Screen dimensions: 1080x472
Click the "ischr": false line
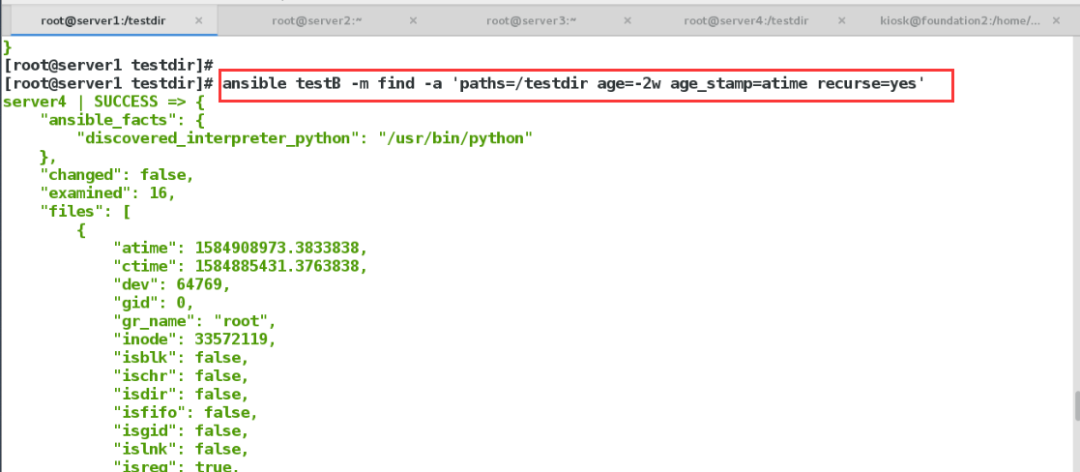pyautogui.click(x=181, y=375)
